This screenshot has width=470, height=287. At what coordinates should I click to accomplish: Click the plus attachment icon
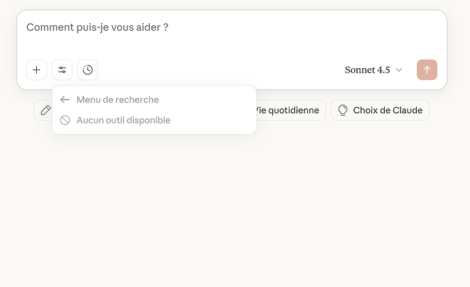click(x=37, y=70)
